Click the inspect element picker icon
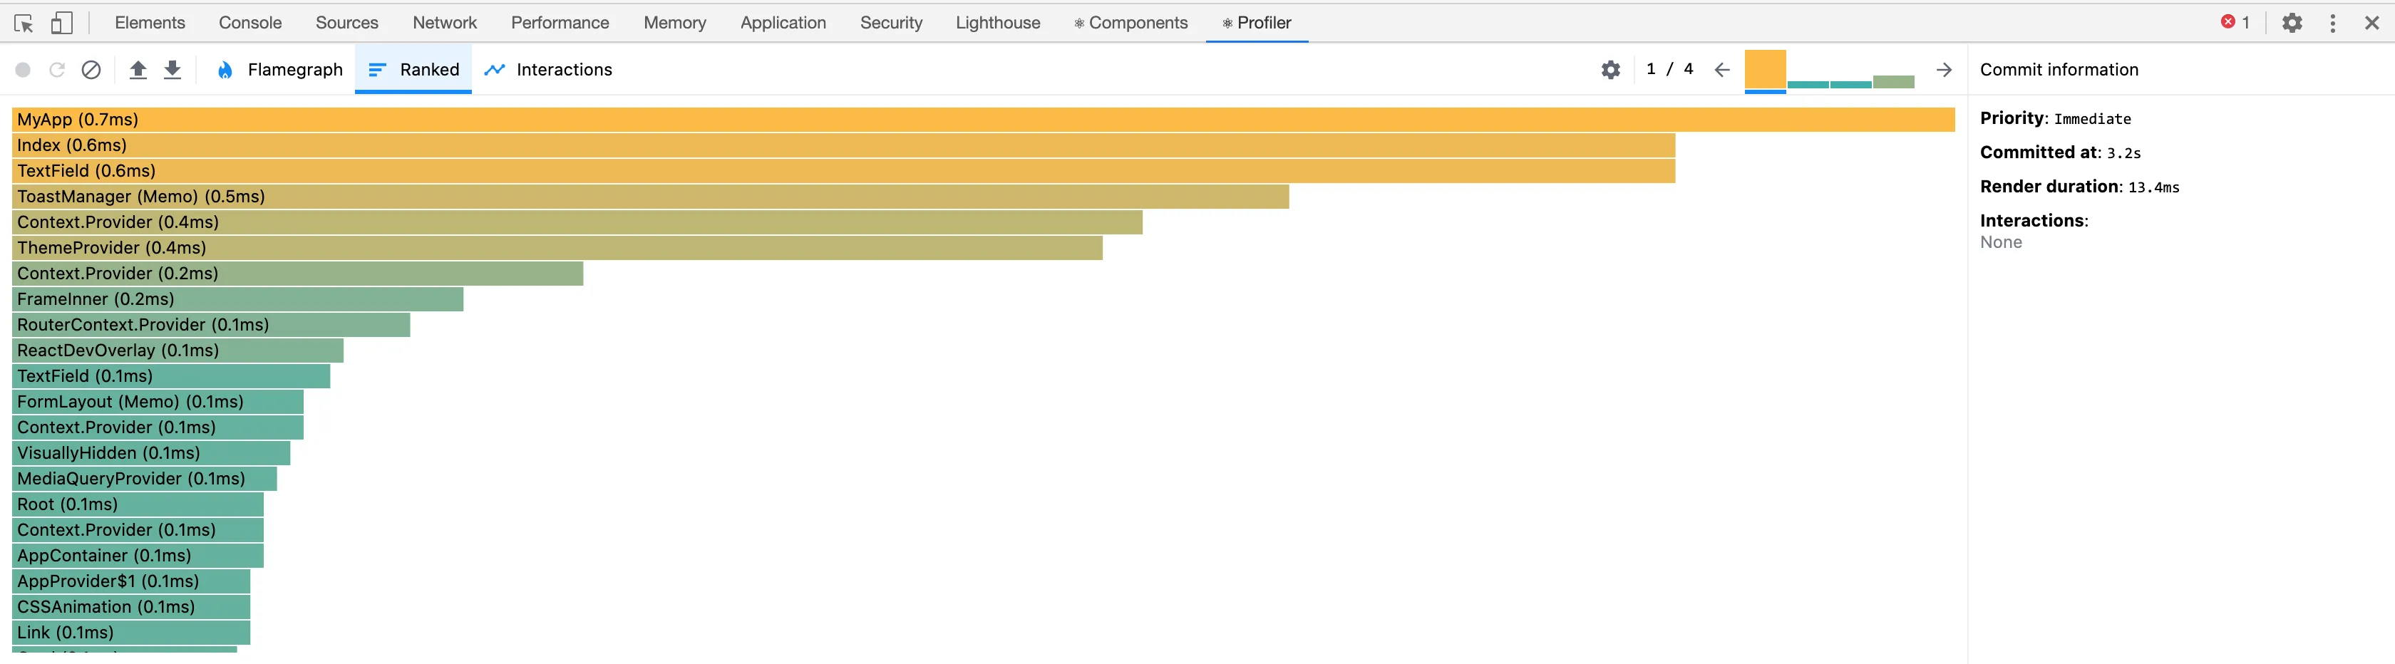This screenshot has height=664, width=2395. point(24,24)
